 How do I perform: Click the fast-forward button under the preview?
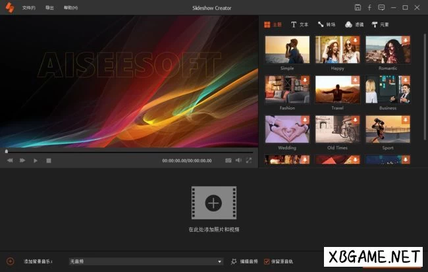pyautogui.click(x=22, y=160)
